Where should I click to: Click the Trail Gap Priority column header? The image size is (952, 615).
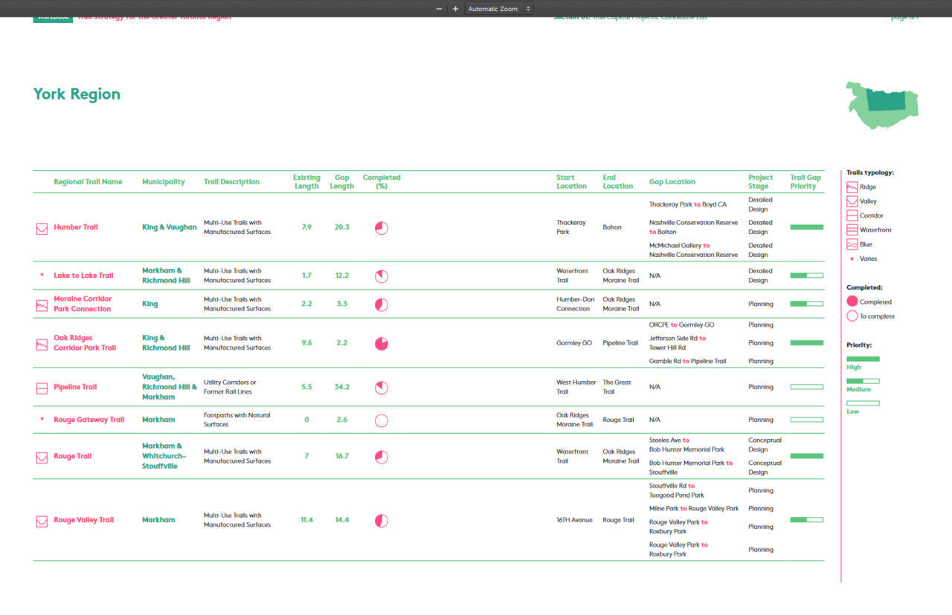tap(805, 182)
